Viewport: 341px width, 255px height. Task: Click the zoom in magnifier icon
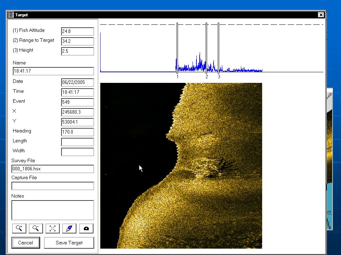click(x=19, y=228)
